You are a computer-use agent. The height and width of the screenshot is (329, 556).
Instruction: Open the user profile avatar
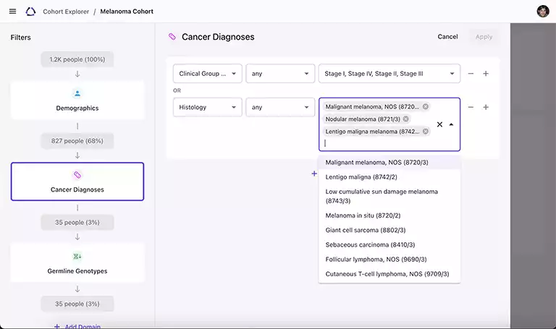pos(543,12)
